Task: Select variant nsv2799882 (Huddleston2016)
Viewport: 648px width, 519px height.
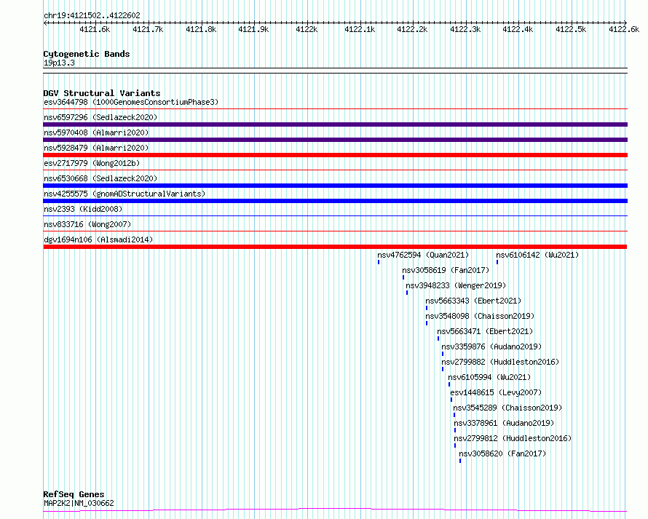Action: [x=500, y=362]
